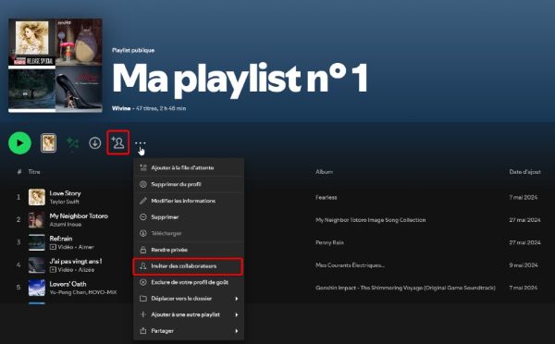Click the folder icon beside Déplacer vers le dossier
Image resolution: width=555 pixels, height=344 pixels.
coord(143,299)
